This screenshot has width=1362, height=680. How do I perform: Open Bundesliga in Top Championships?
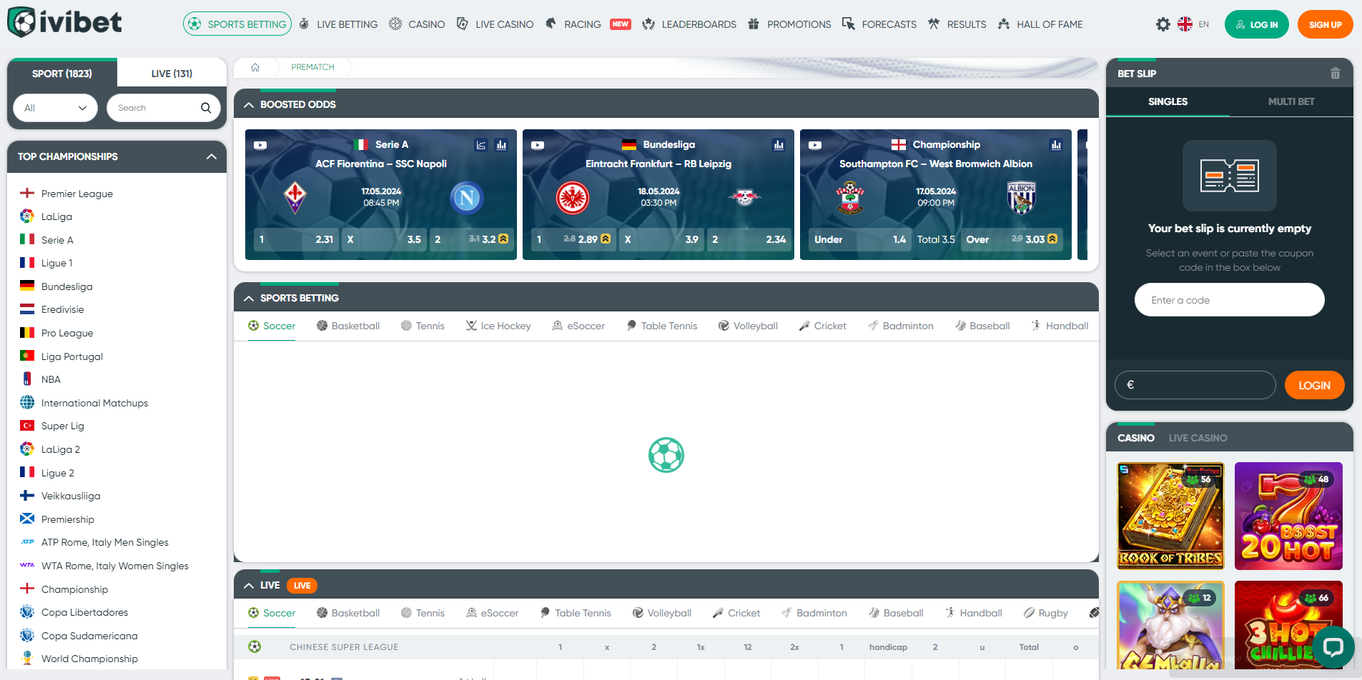point(66,286)
